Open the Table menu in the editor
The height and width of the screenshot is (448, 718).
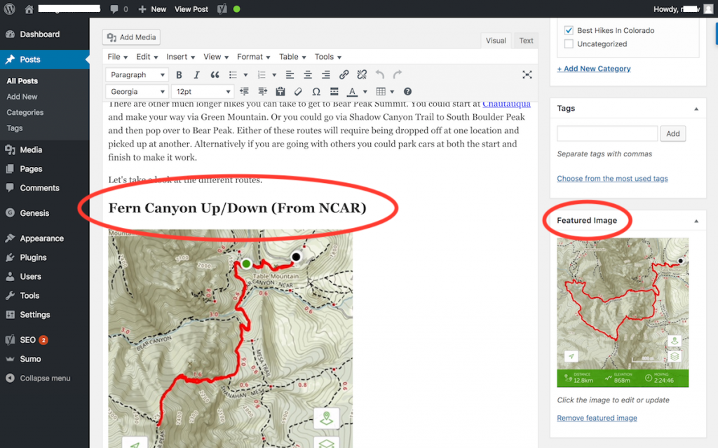(x=292, y=57)
